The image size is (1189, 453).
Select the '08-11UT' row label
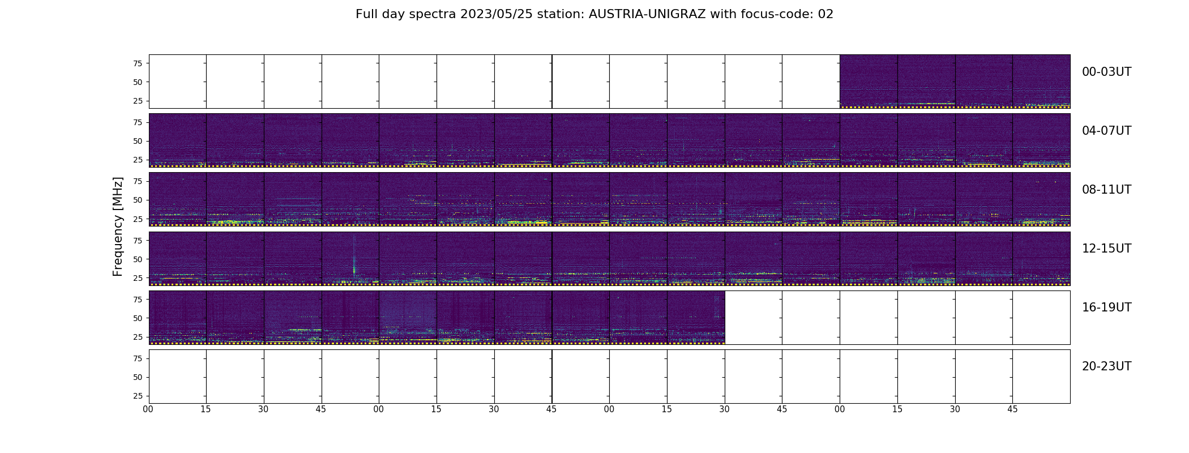click(x=1106, y=190)
